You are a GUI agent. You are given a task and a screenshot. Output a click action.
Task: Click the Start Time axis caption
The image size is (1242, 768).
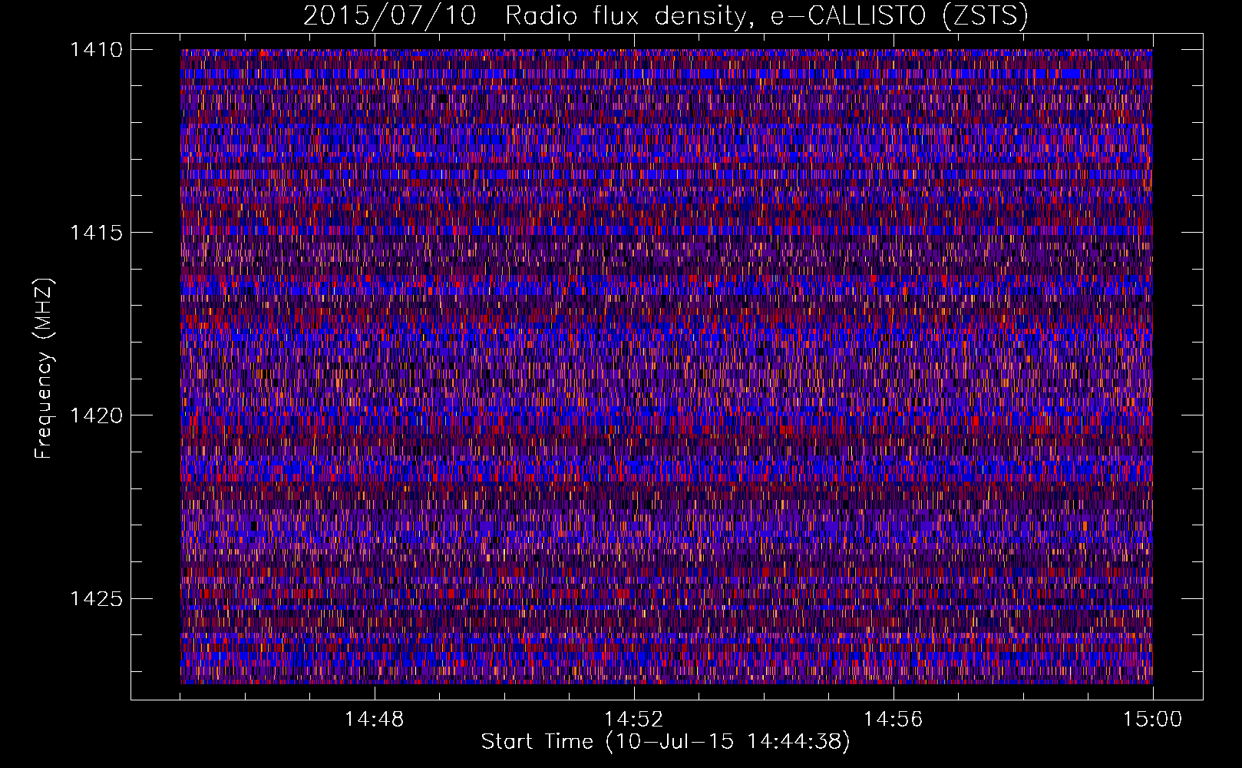coord(666,742)
